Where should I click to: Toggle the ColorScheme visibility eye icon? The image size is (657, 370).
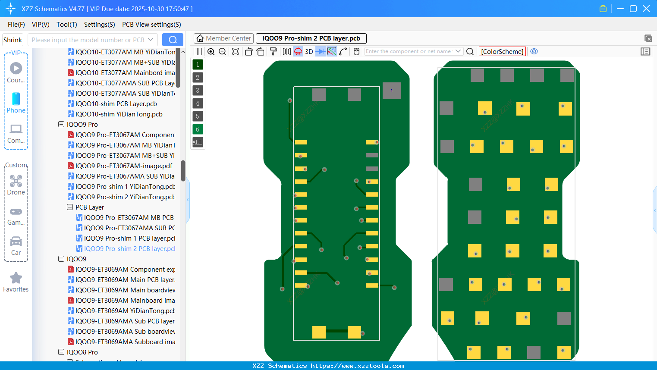point(534,51)
